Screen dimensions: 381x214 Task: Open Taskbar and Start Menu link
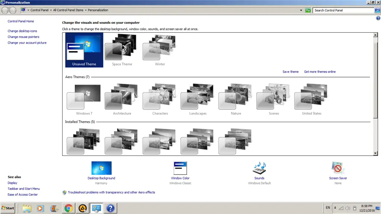coord(23,189)
